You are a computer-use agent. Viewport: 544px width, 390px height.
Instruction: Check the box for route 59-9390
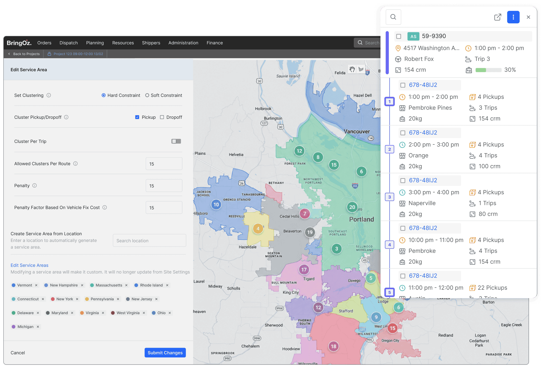[399, 36]
